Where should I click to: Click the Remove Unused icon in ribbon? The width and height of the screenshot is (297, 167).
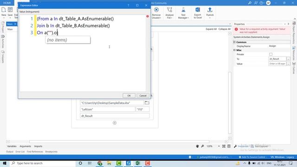click(x=156, y=10)
